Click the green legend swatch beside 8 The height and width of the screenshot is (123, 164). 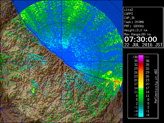pos(141,96)
